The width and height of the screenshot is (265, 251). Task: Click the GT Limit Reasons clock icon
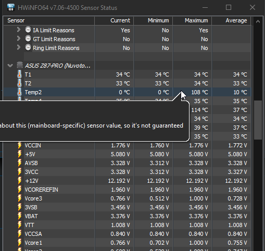point(28,39)
